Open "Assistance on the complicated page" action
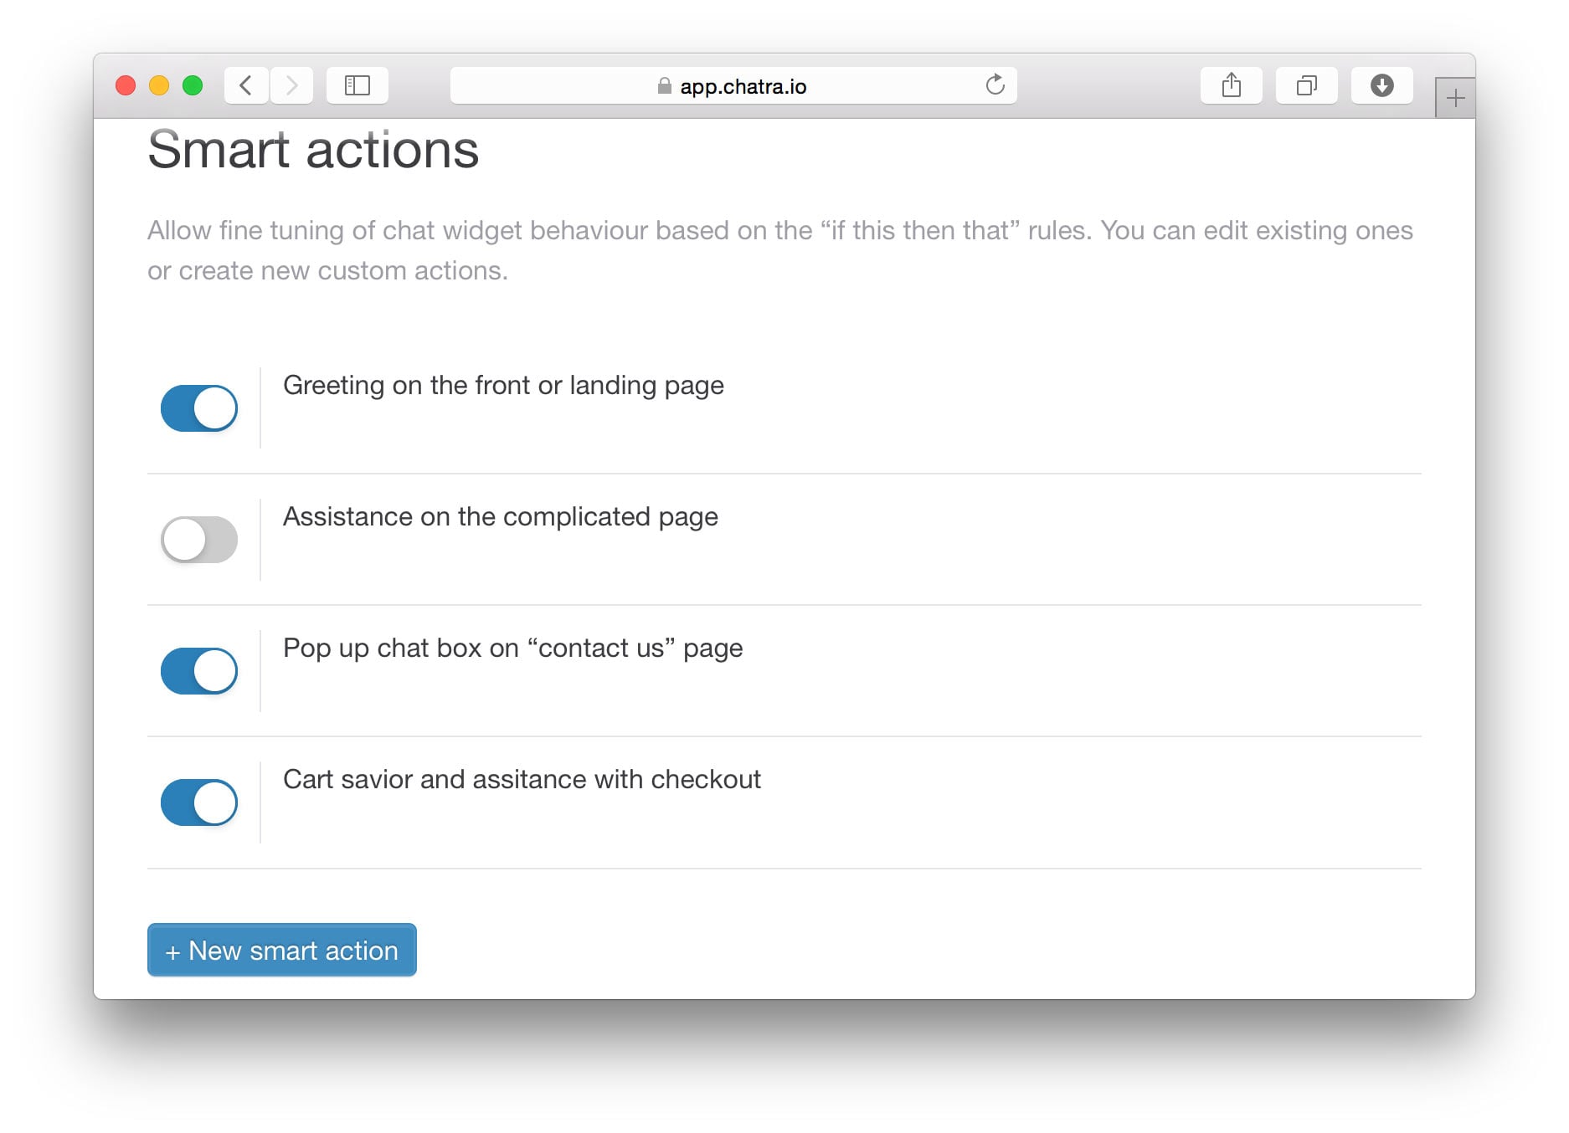This screenshot has width=1569, height=1133. 500,517
